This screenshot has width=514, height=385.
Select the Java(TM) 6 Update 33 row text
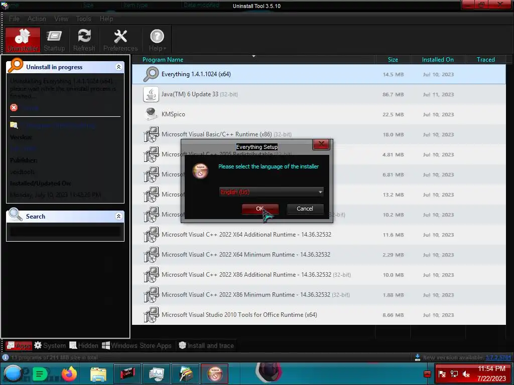[200, 94]
